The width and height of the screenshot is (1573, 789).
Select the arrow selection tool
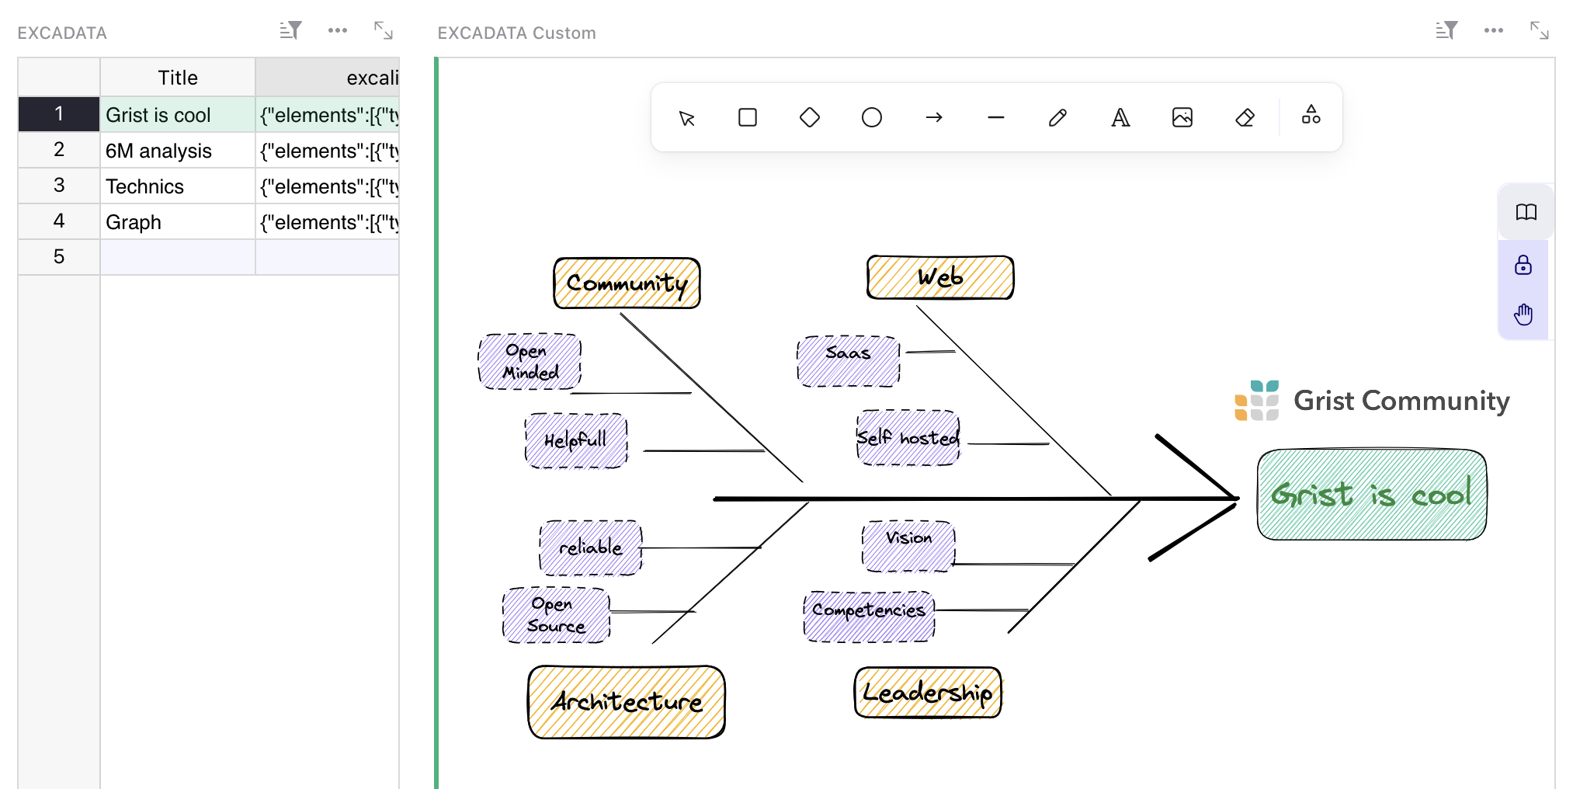(x=686, y=118)
